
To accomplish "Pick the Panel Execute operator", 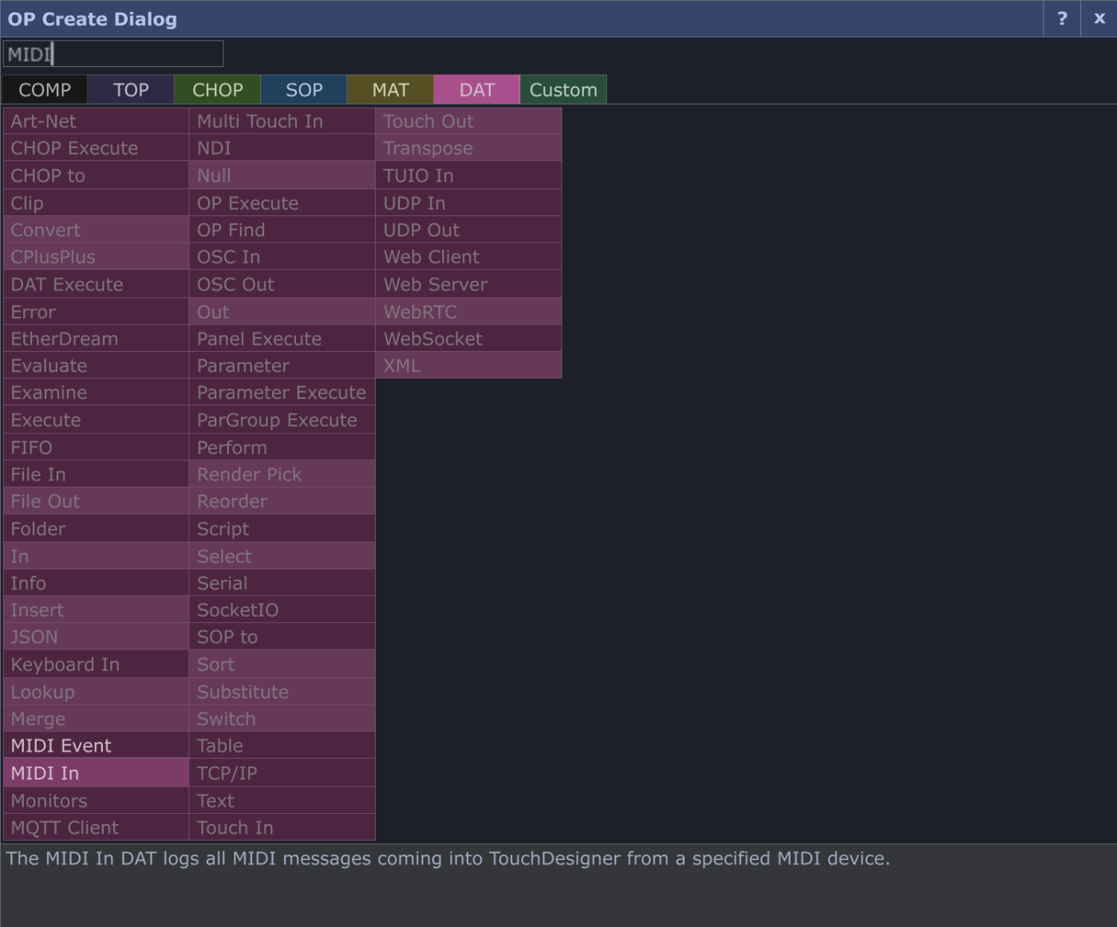I will [282, 339].
